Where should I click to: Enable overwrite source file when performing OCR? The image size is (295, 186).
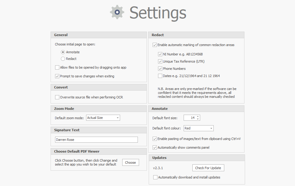(57, 97)
